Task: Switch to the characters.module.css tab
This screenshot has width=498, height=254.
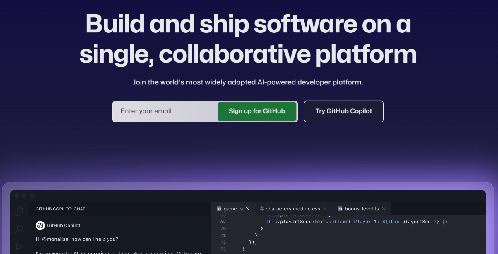Action: (293, 209)
